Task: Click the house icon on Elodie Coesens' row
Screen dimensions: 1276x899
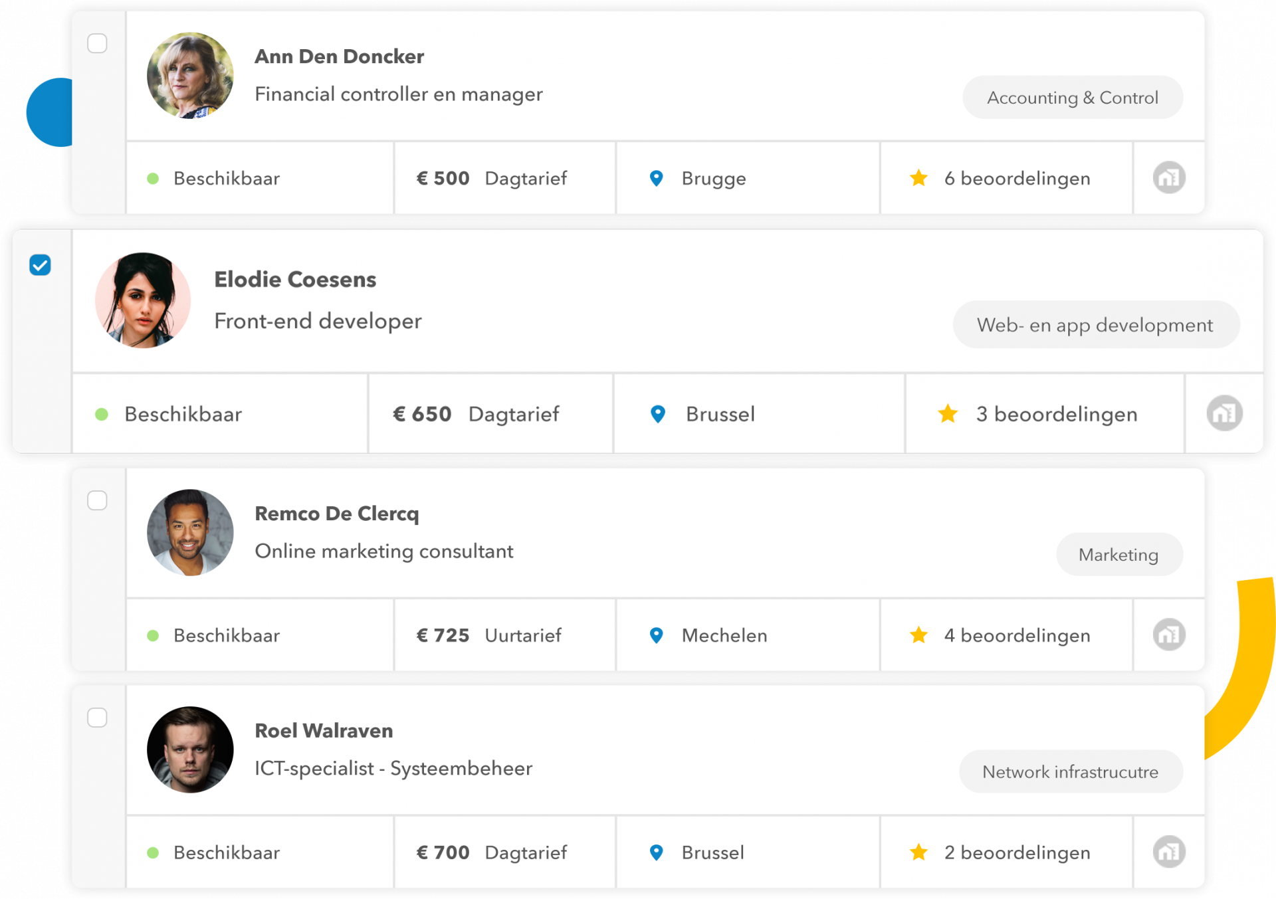Action: 1225,413
